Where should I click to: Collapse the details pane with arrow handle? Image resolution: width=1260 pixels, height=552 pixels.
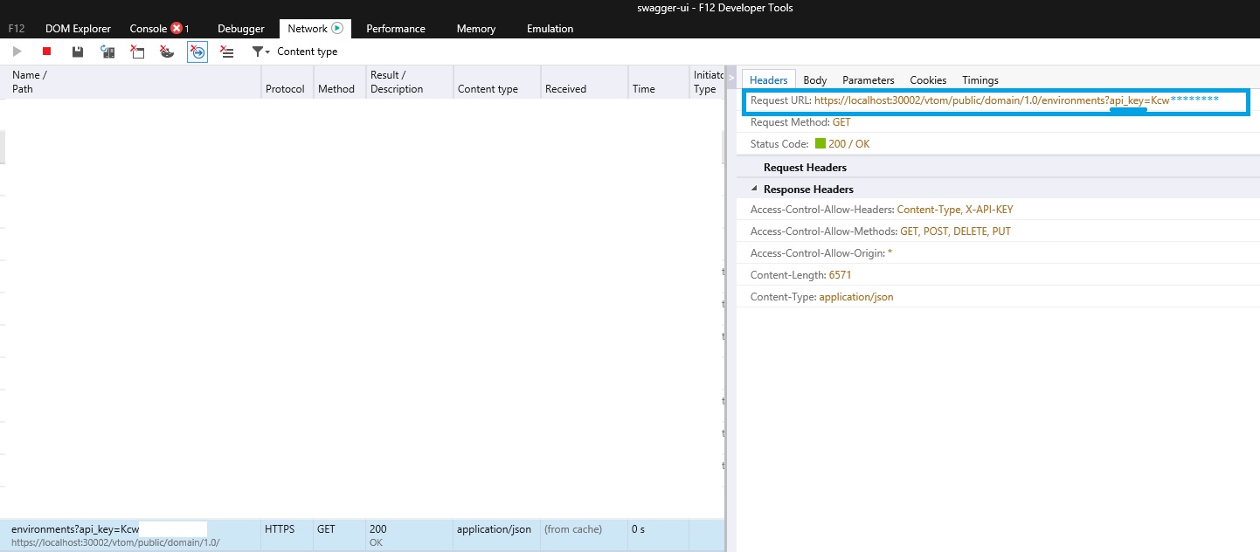731,79
